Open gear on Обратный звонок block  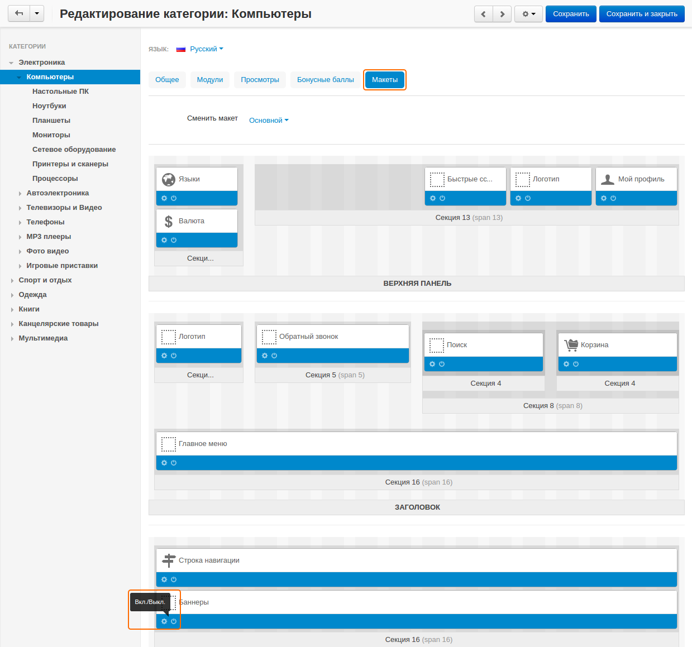265,356
